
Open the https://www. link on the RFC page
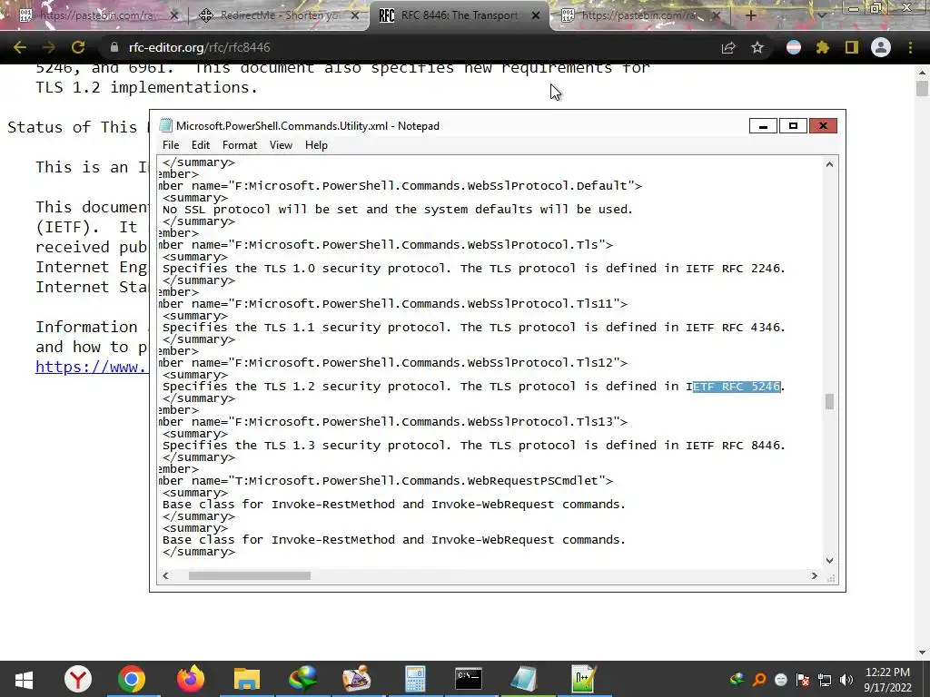click(91, 367)
